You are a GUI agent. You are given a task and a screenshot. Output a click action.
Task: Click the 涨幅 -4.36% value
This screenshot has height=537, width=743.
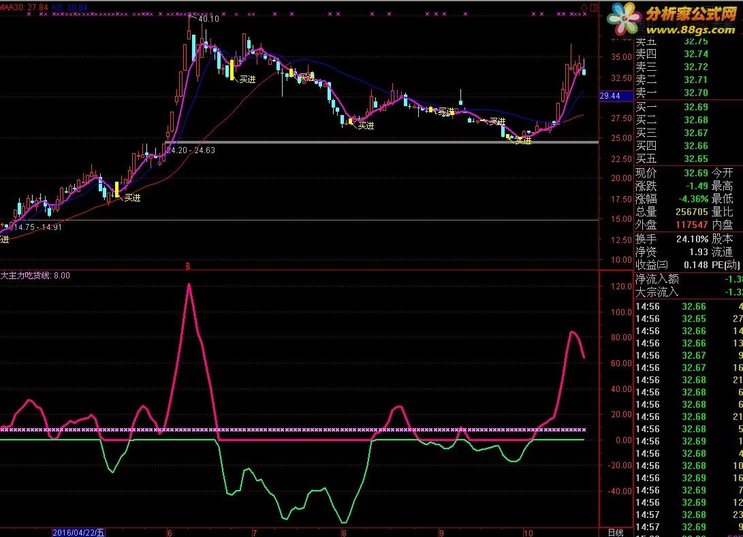[x=693, y=199]
